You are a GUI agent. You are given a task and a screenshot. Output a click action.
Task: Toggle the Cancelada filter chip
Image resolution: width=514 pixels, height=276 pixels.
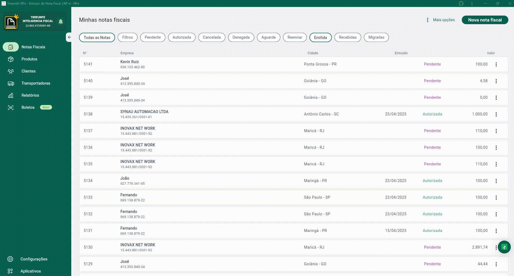[x=212, y=37]
